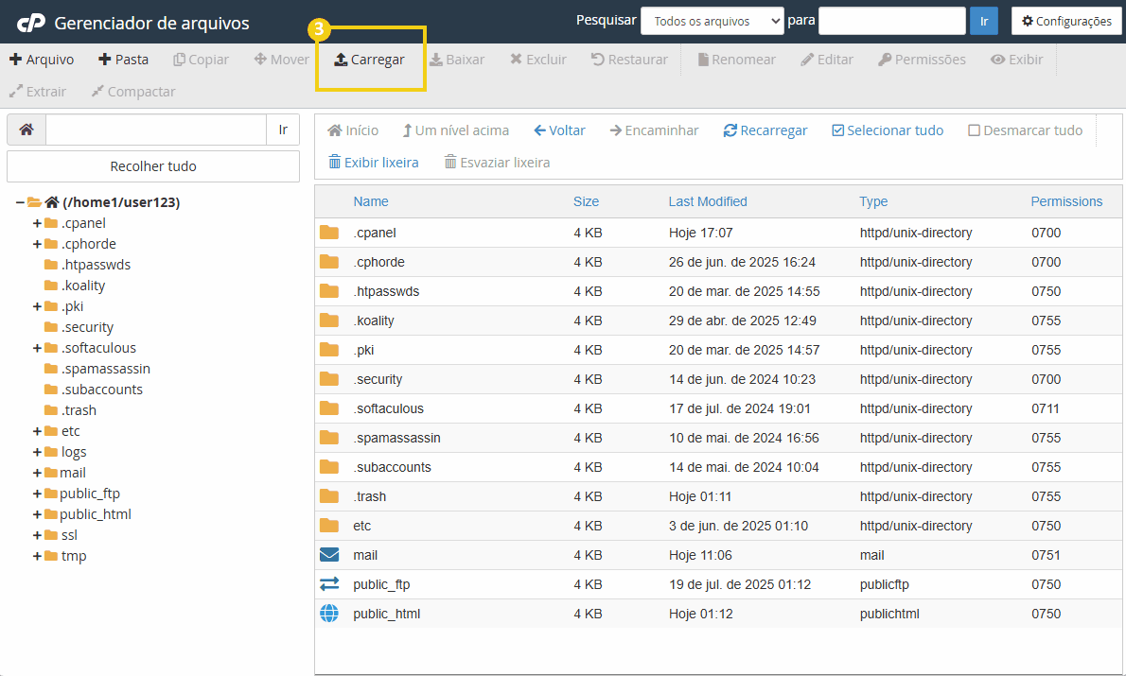Select the .softaculous row name

389,408
